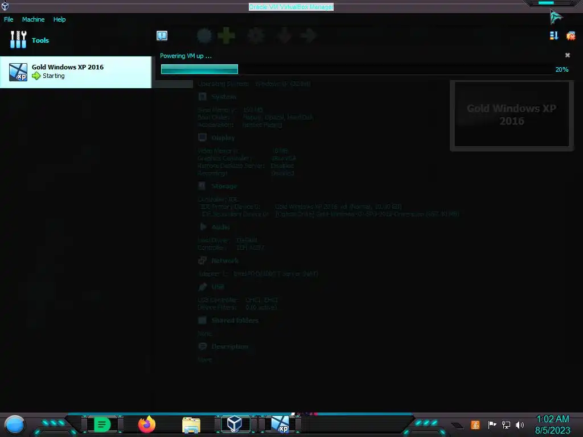The width and height of the screenshot is (583, 437).
Task: Open the Action Center flag tray icon
Action: (x=492, y=424)
